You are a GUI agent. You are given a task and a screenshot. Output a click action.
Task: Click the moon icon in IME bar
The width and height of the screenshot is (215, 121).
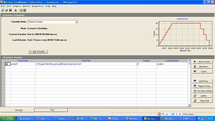167,114
